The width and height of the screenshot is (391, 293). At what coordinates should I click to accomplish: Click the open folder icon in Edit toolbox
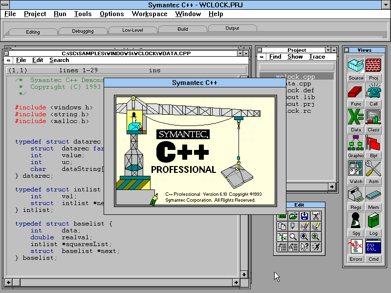[293, 216]
